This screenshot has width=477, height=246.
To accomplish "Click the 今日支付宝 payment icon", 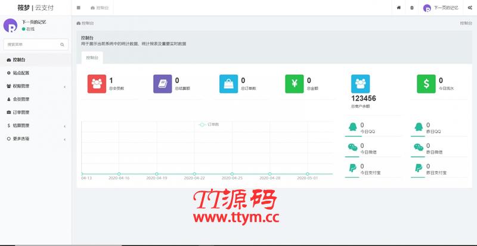I will tap(352, 168).
